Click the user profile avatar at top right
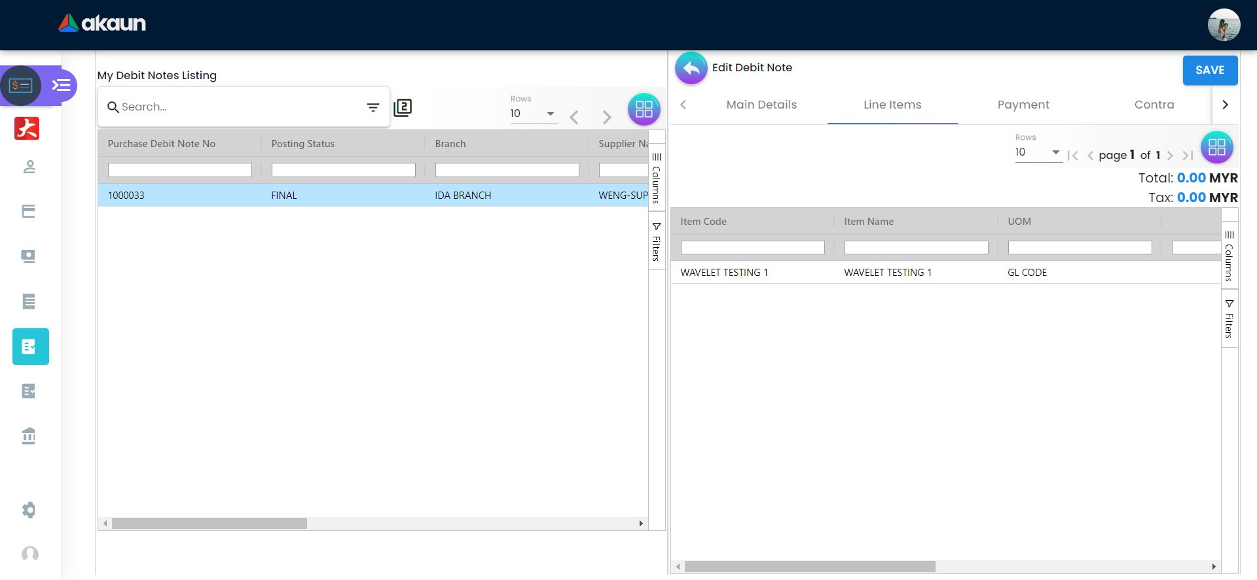Screen dimensions: 1257x580 point(1224,25)
